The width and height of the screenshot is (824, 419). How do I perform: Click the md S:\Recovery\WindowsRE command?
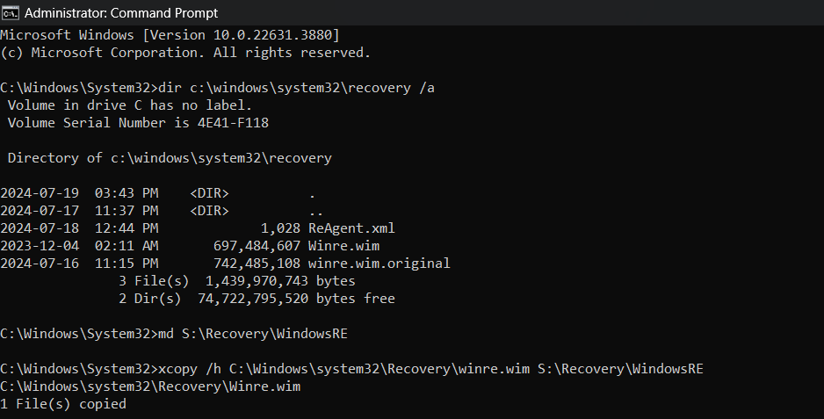point(253,334)
